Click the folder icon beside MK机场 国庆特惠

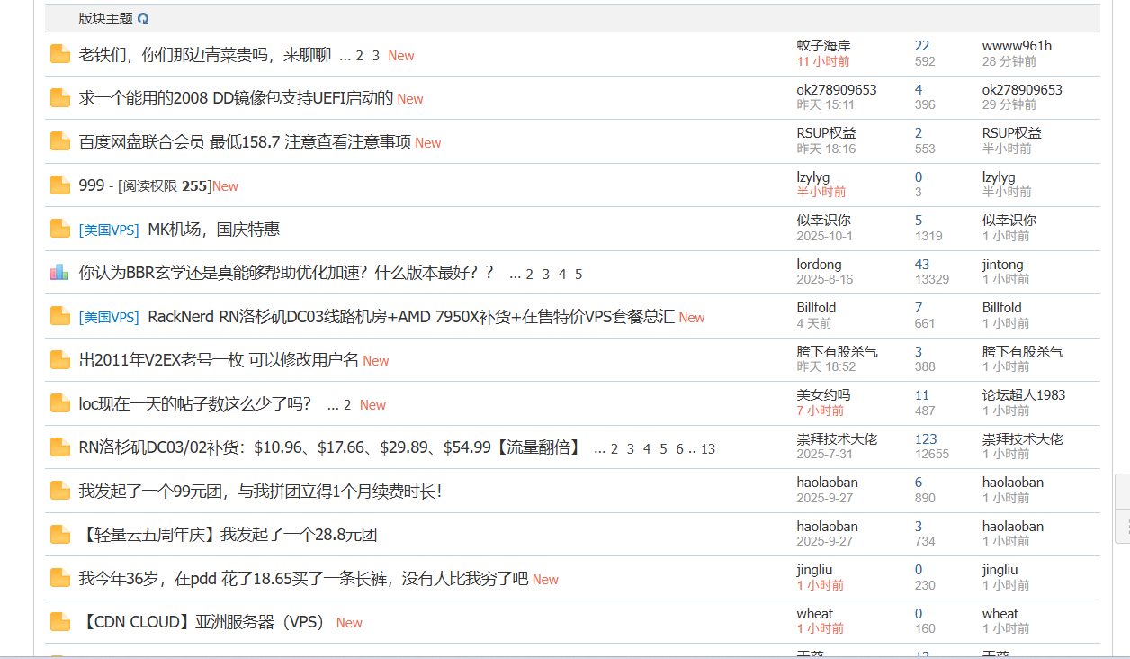point(60,229)
